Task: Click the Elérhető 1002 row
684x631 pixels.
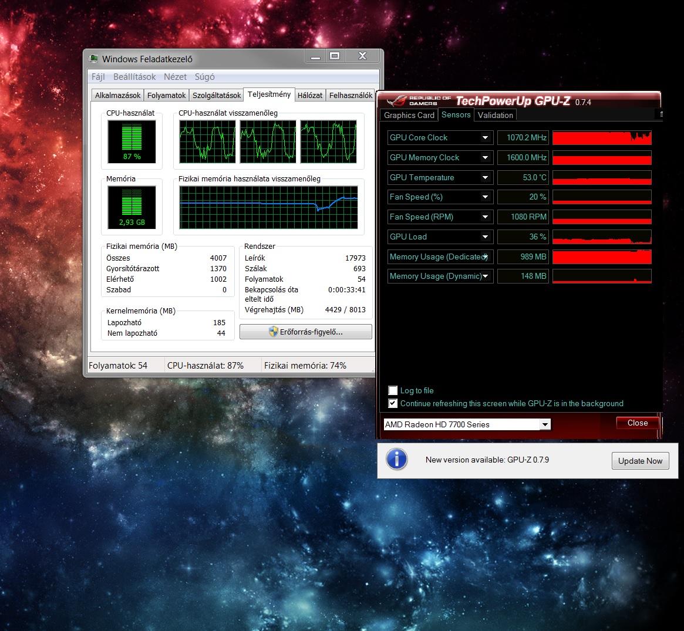Action: point(166,279)
